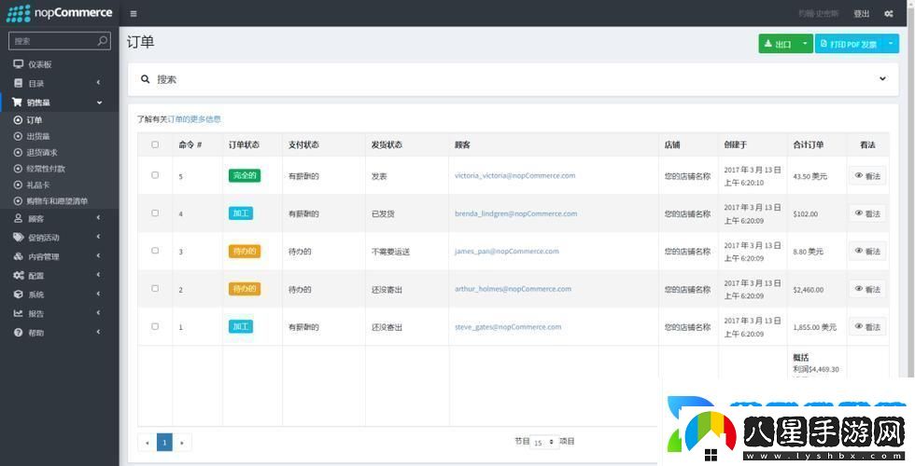This screenshot has width=915, height=466.
Task: Open arthur_holmes@nopCommerce.com customer link
Action: (513, 289)
